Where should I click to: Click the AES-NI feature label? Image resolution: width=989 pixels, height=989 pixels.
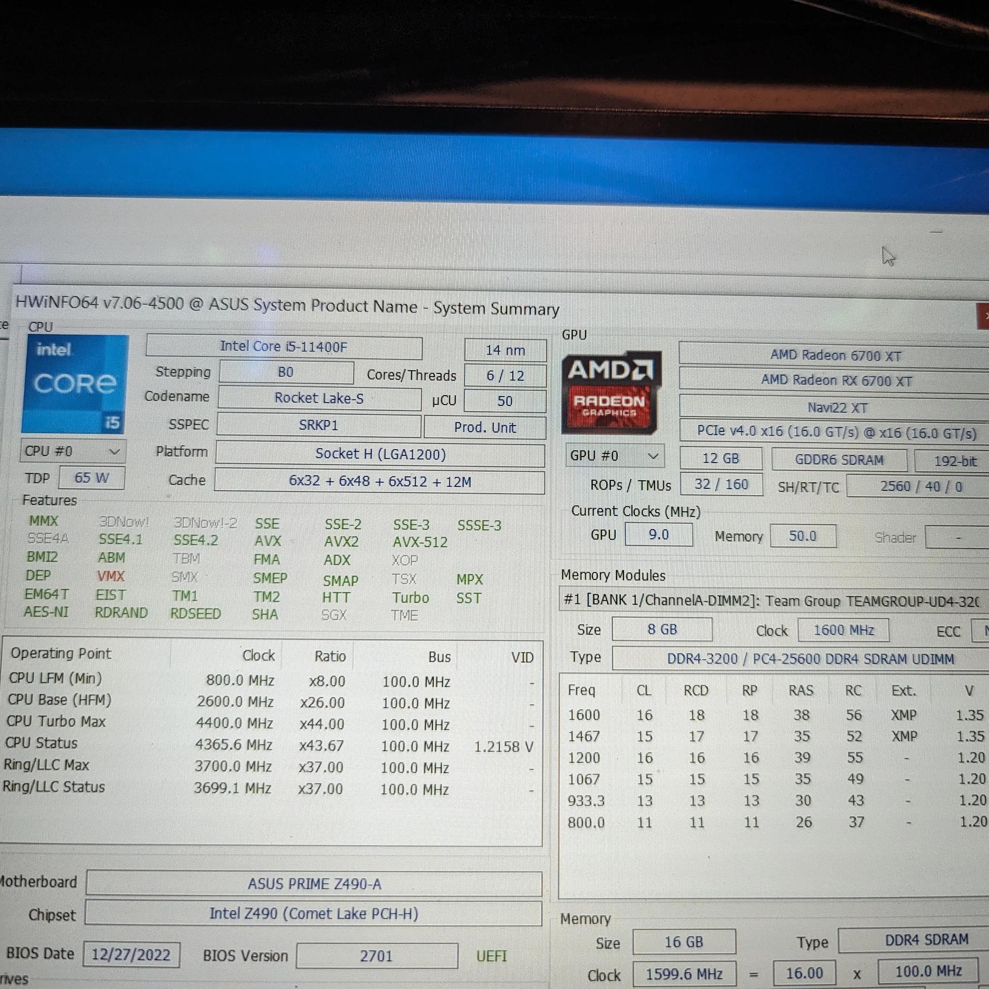click(x=46, y=612)
